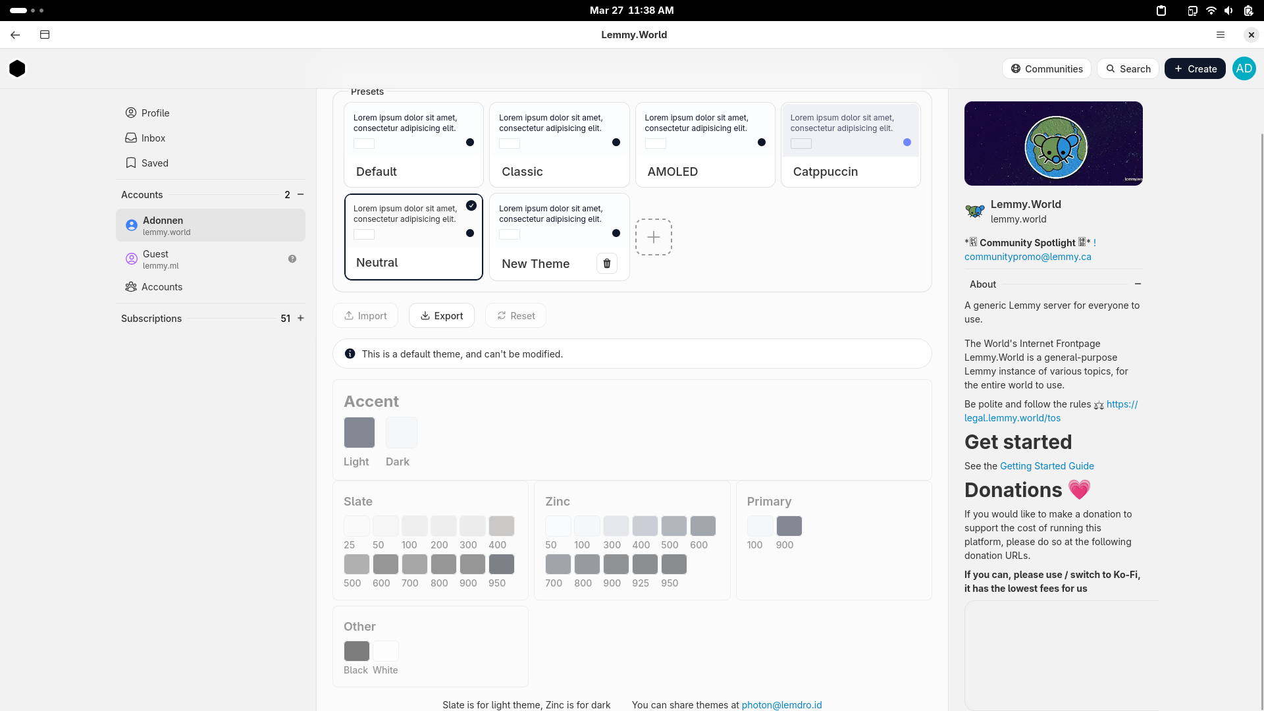Image resolution: width=1264 pixels, height=711 pixels.
Task: Click the Lemmy.World site icon
Action: pos(975,211)
